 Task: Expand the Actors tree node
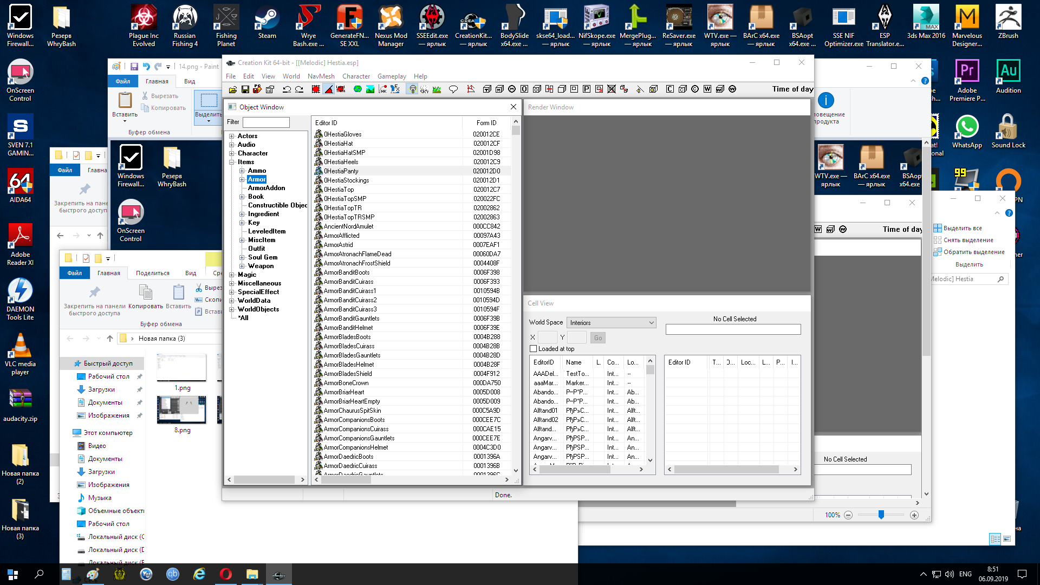click(x=232, y=136)
